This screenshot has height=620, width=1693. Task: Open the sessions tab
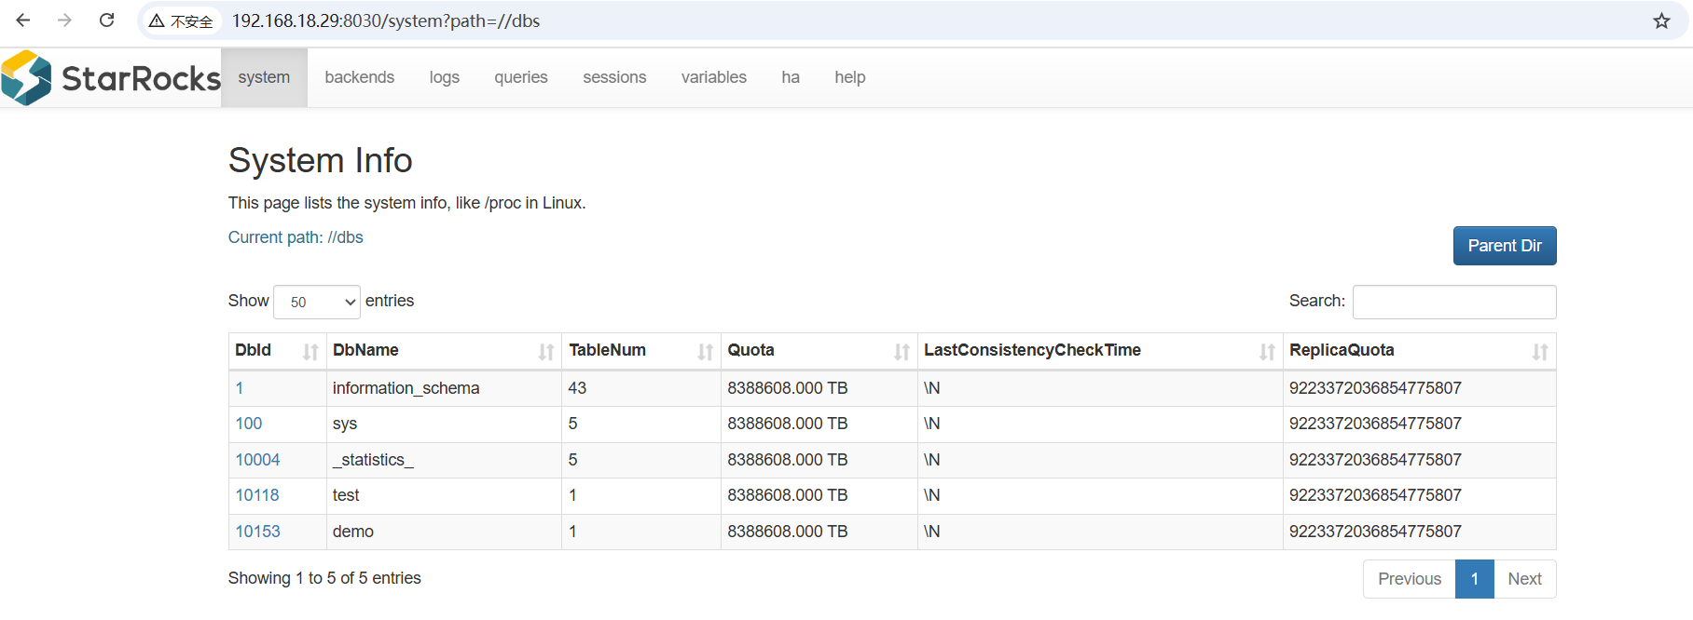(614, 77)
